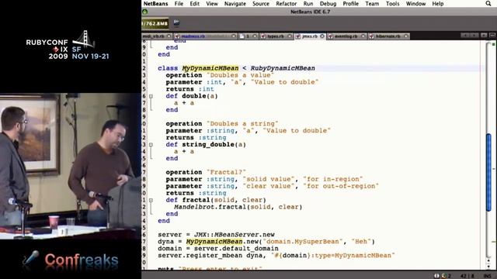Click server.default_domain expression

pyautogui.click(x=236, y=249)
